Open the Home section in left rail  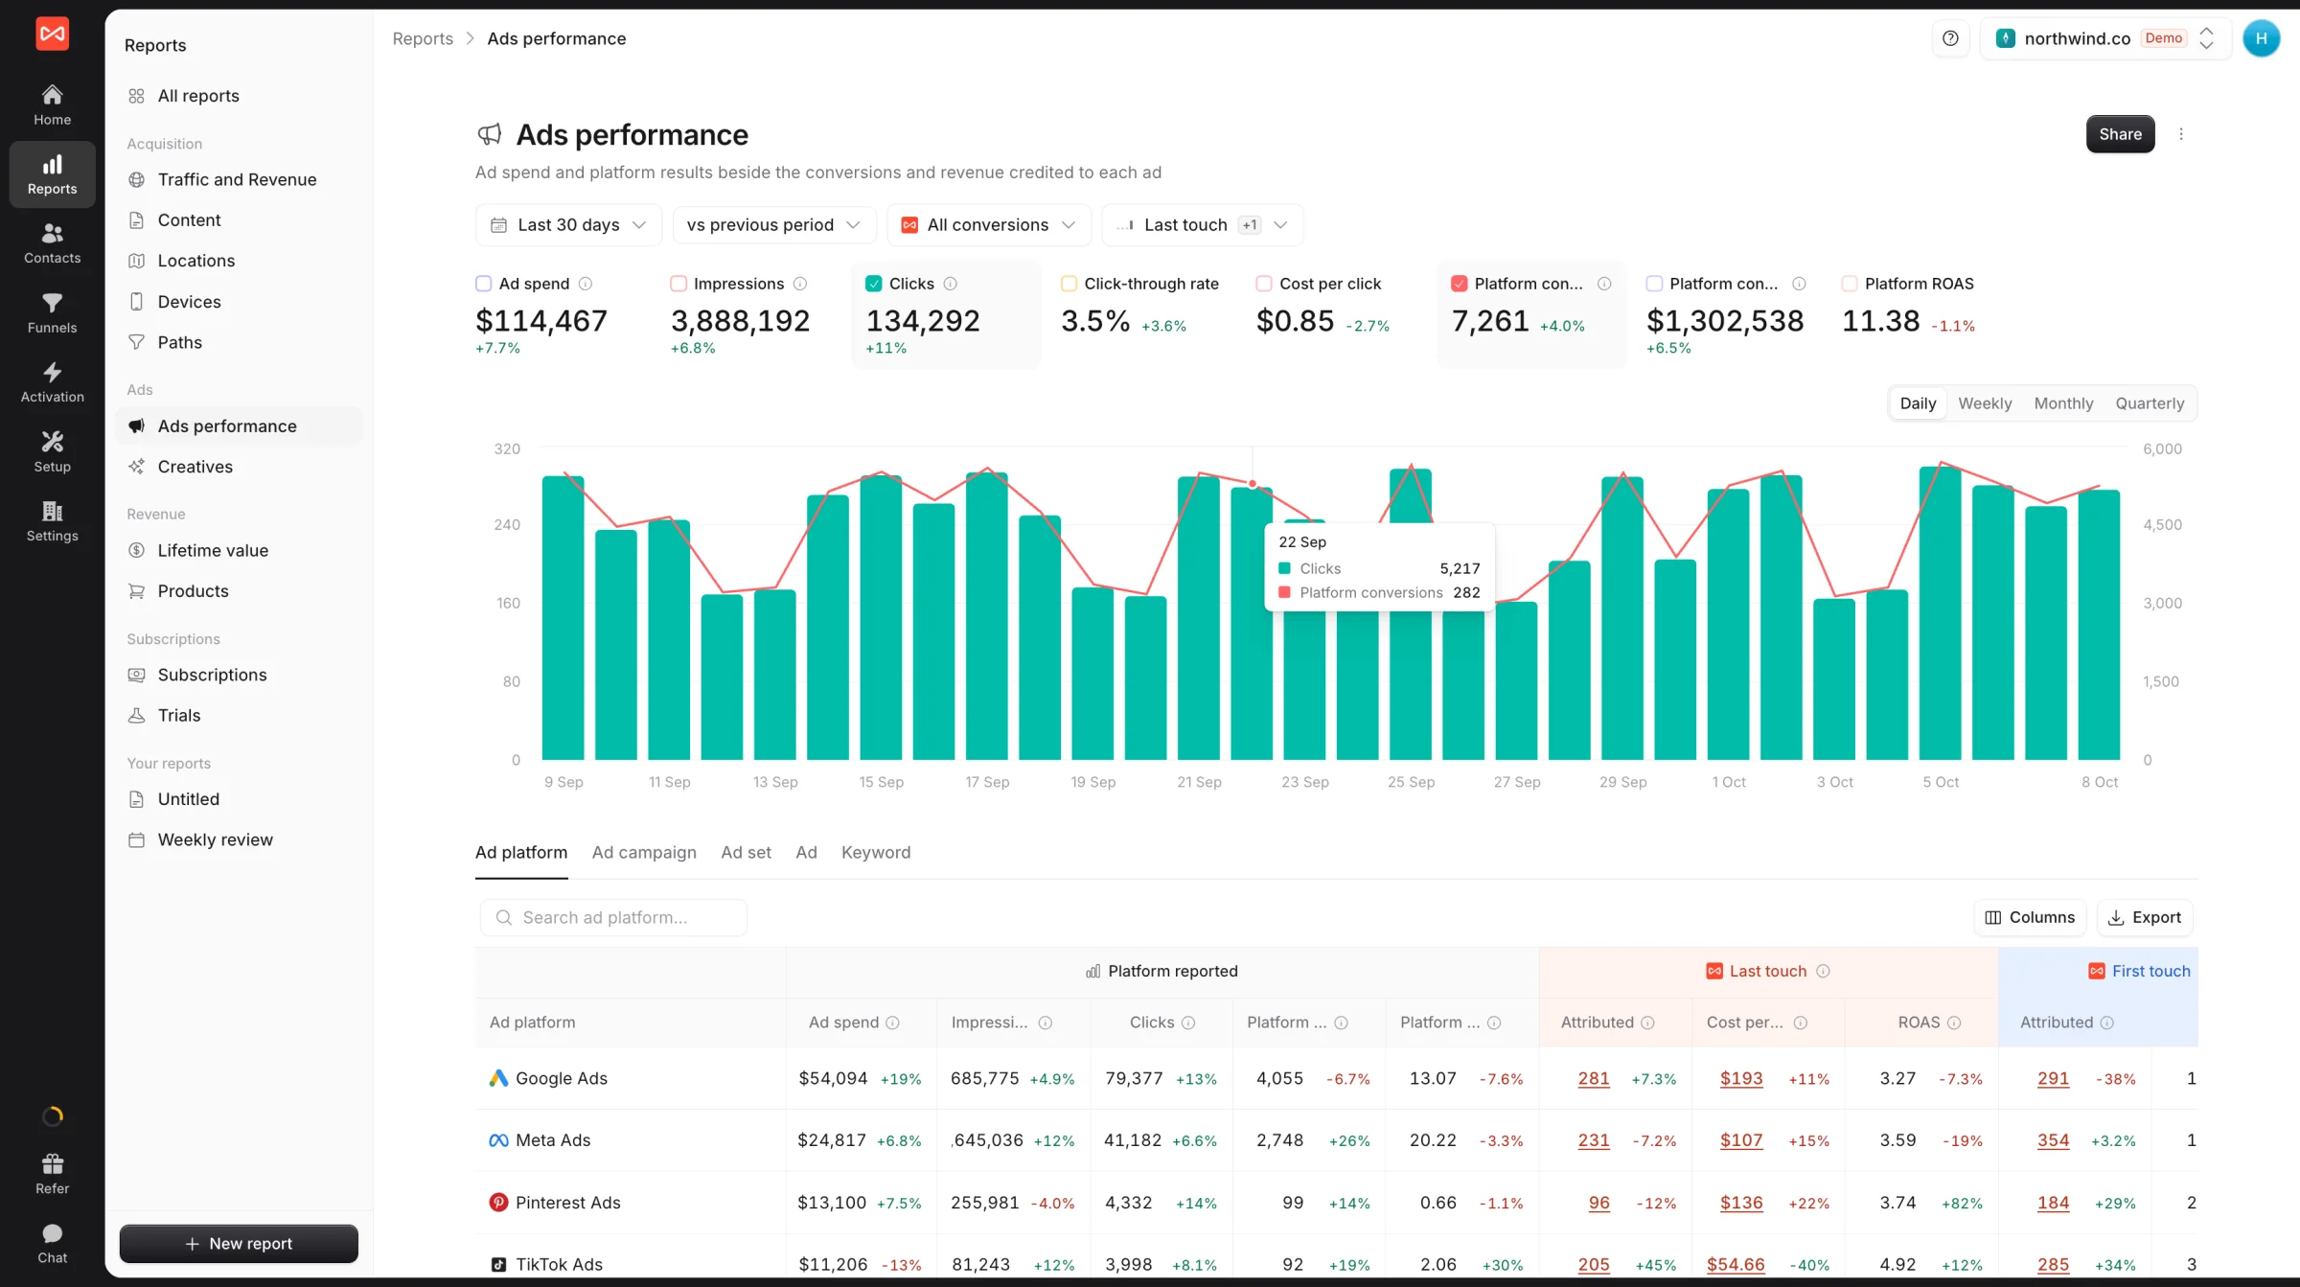click(x=52, y=104)
